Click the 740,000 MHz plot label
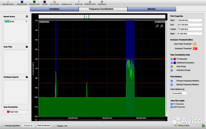Image resolution: width=206 pixels, height=129 pixels. click(x=44, y=22)
